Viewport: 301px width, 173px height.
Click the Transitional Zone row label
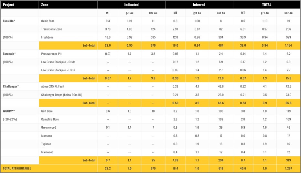(x=52, y=29)
